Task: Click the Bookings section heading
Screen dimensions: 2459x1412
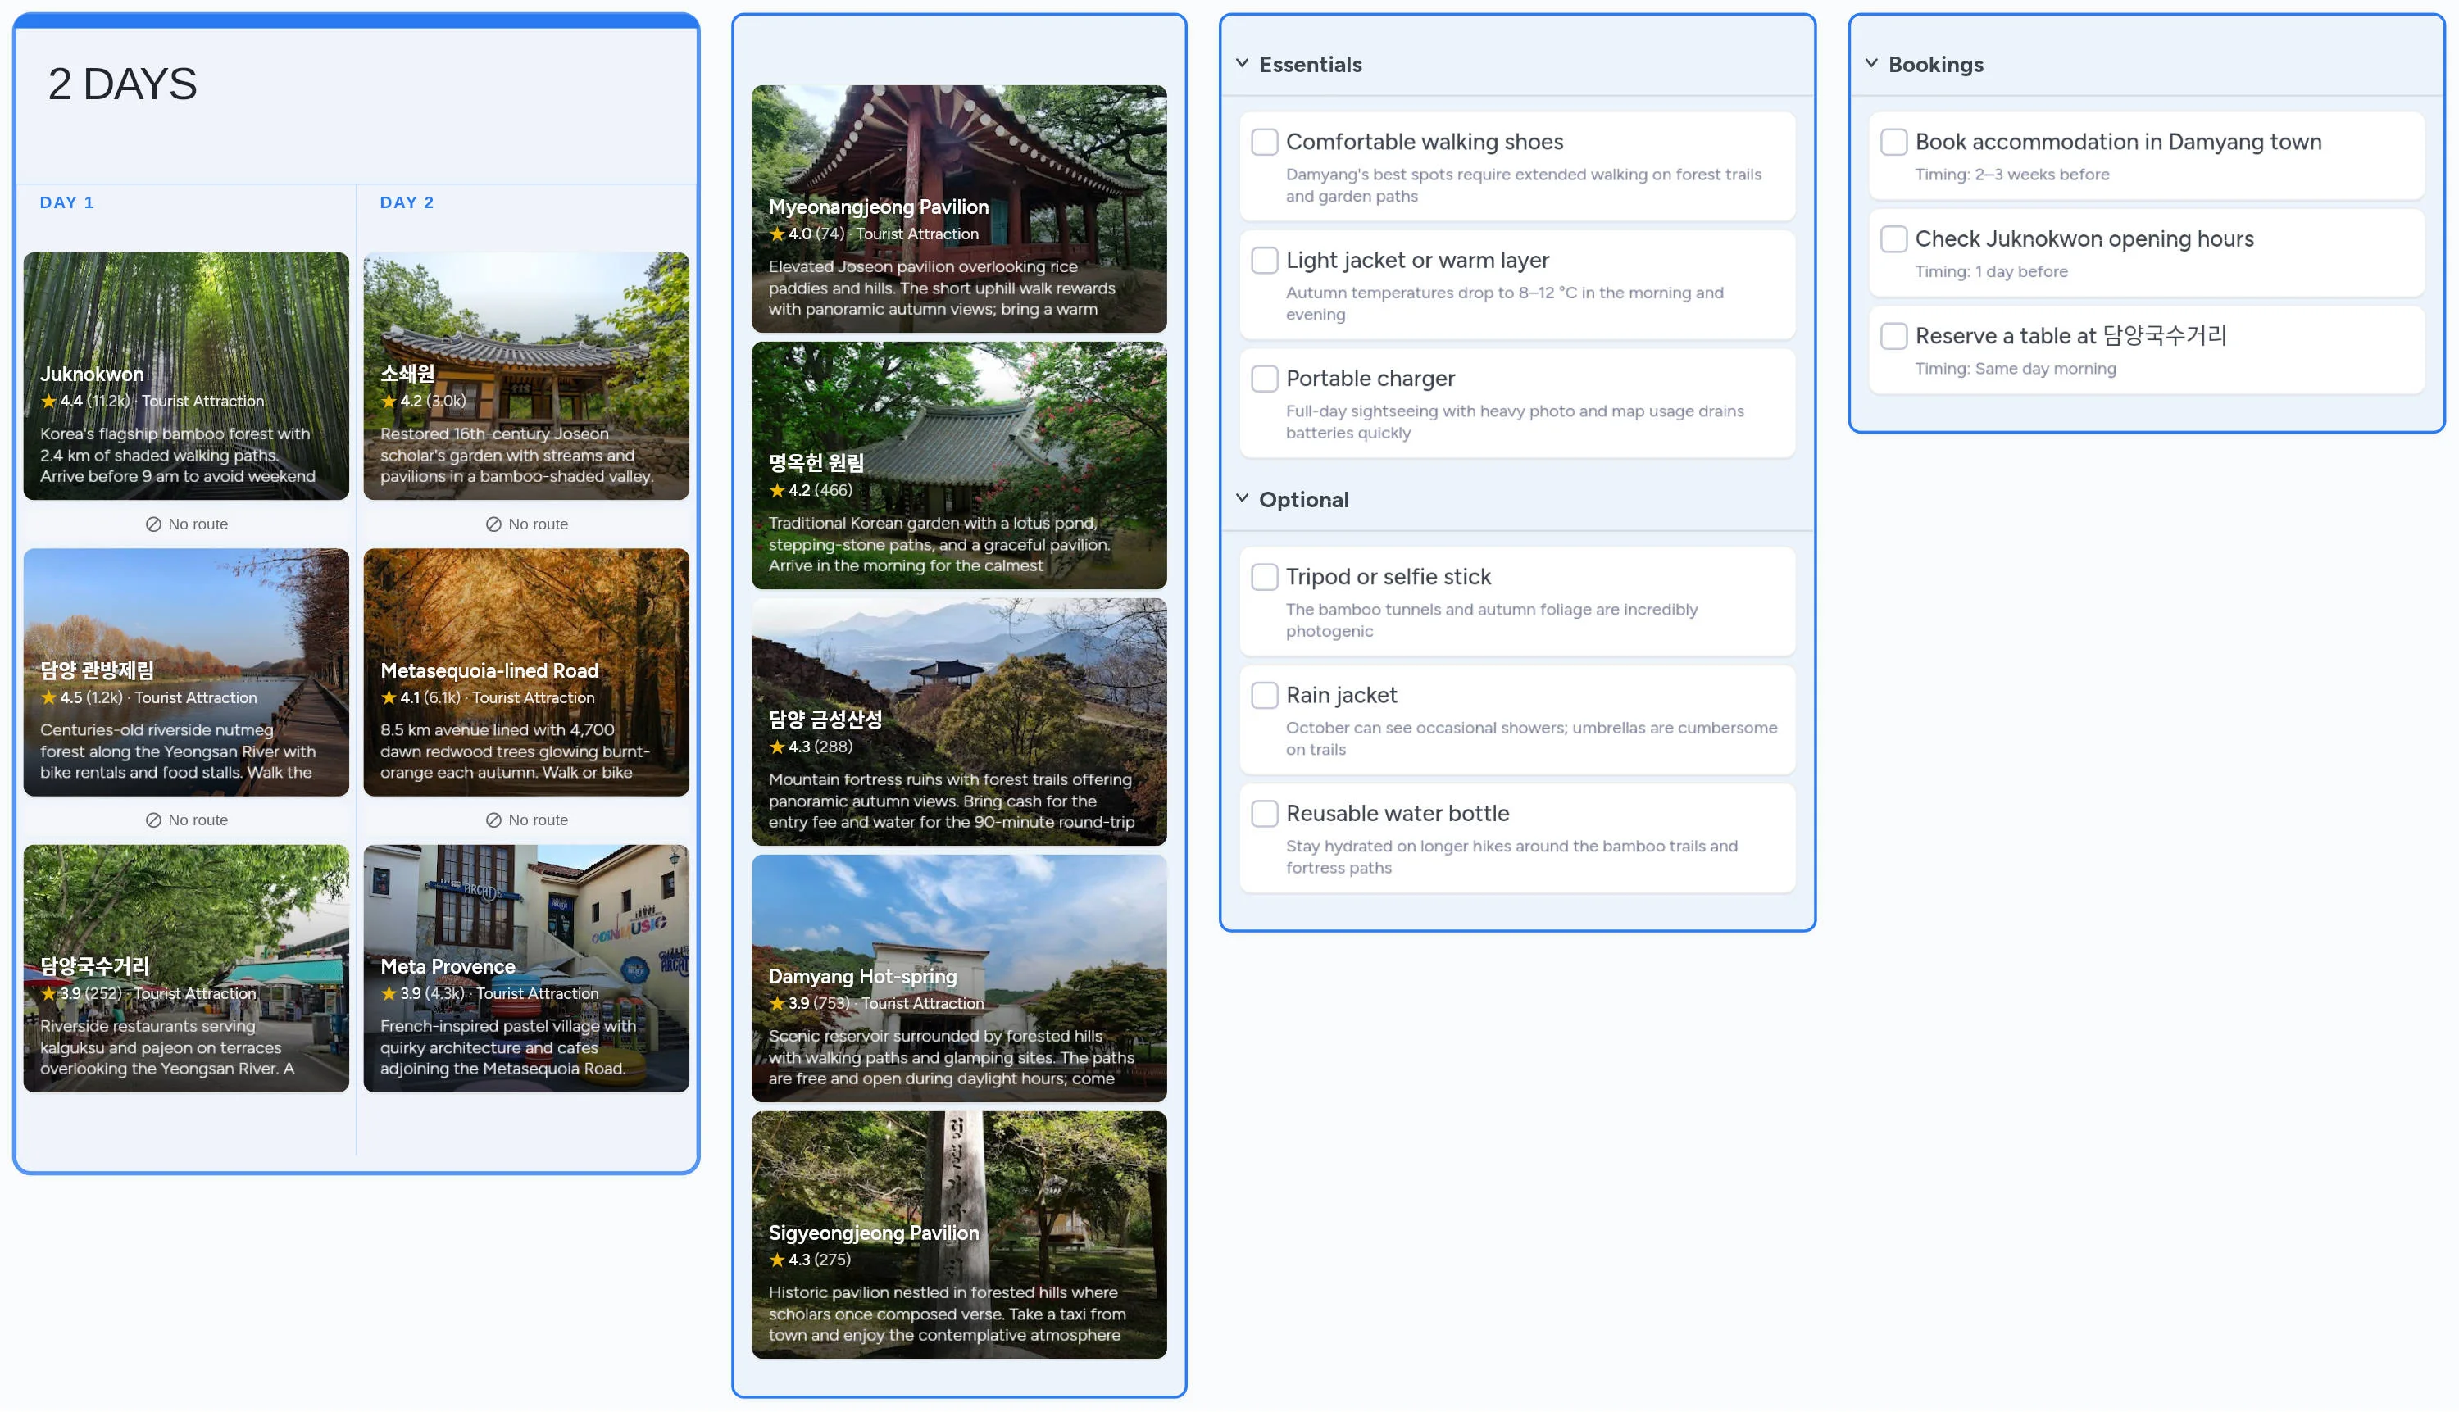Action: point(1935,64)
